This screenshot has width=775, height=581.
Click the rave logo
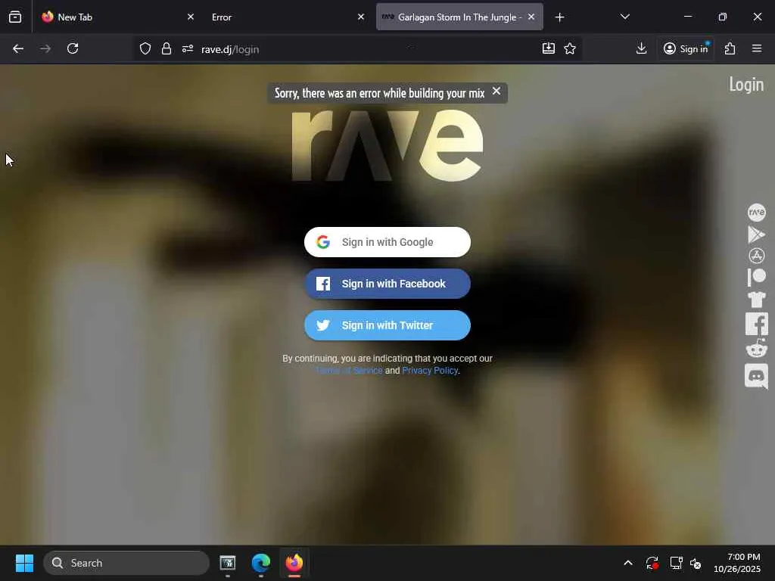point(387,146)
